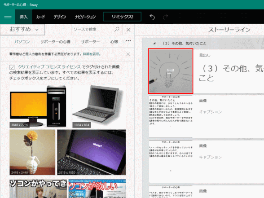Select the gray laptop image 1024 x 824
The width and height of the screenshot is (264, 198).
click(99, 106)
